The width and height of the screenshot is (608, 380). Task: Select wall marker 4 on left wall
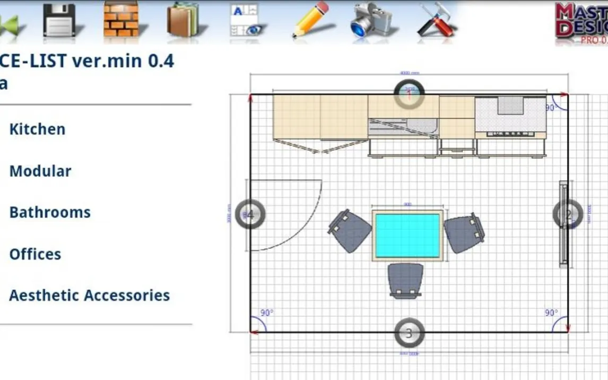pos(249,214)
